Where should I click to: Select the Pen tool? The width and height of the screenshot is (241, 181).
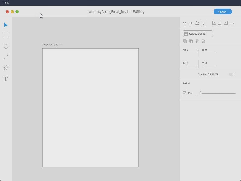5,68
